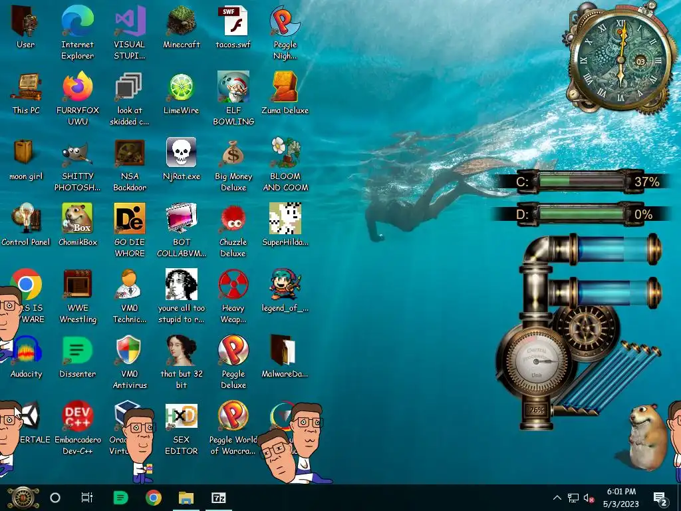The height and width of the screenshot is (511, 681).
Task: Click the steampunk clock gadget
Action: coord(621,60)
